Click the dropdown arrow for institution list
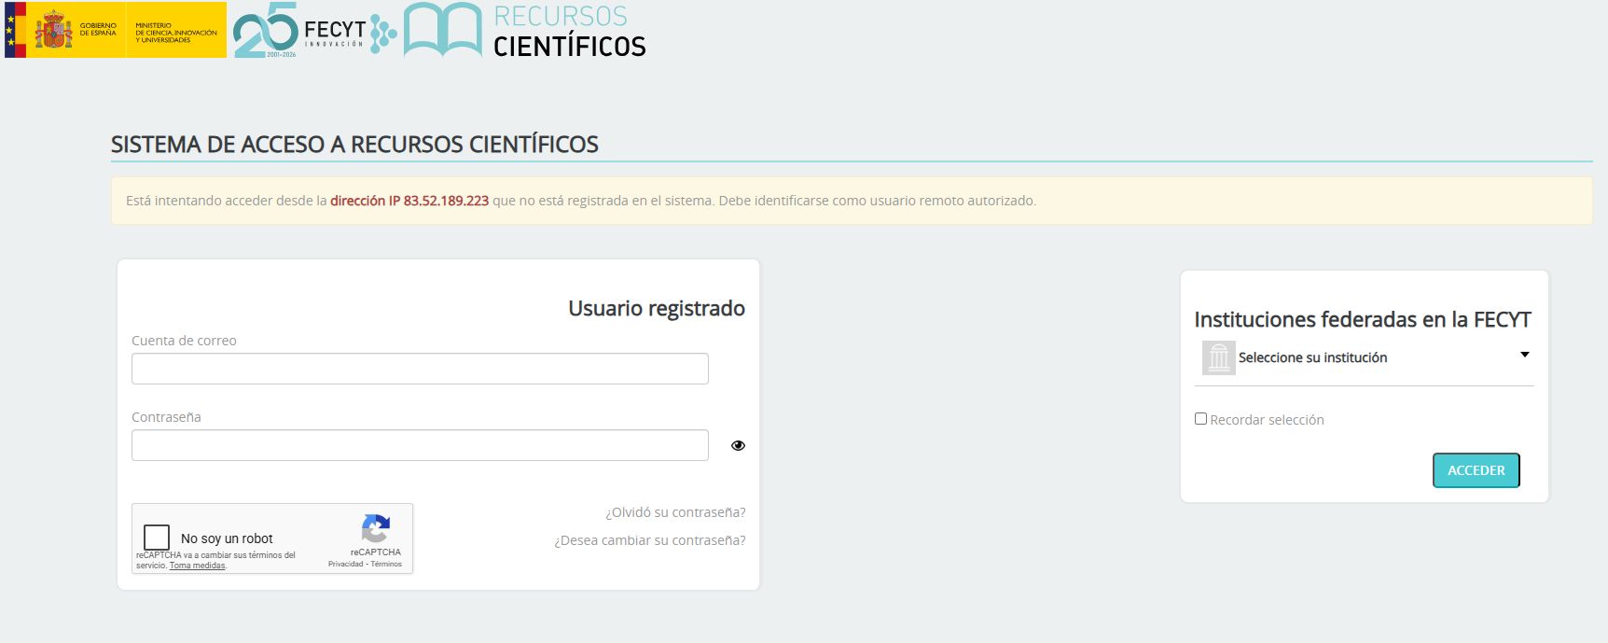1608x643 pixels. (x=1524, y=355)
